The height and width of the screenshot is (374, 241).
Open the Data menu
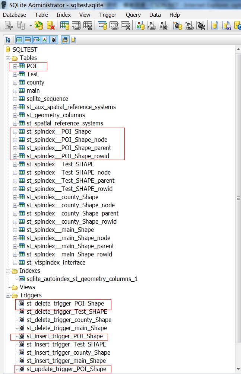tap(155, 15)
